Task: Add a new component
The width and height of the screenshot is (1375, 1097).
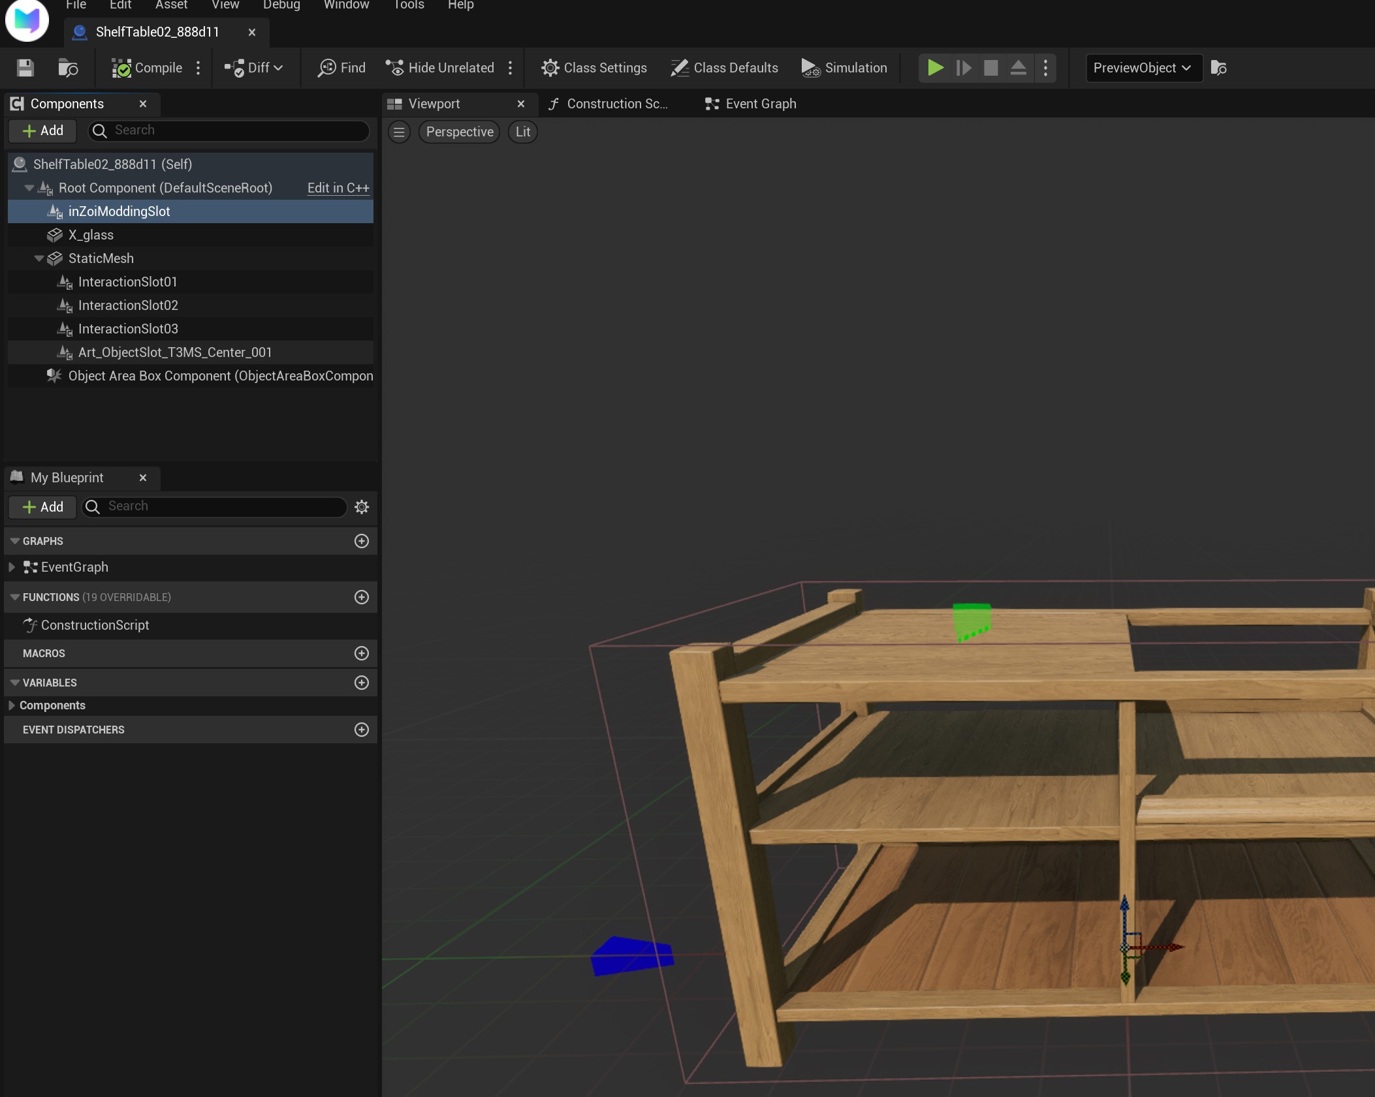Action: (x=43, y=131)
